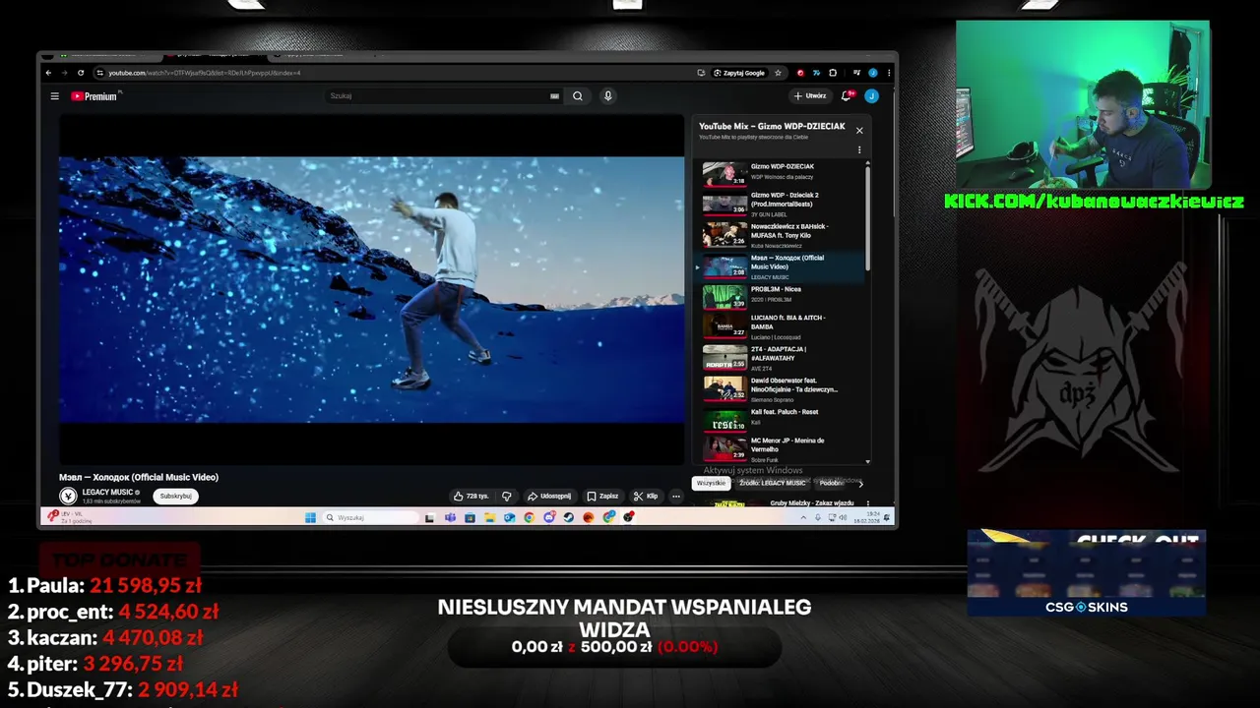Screen dimensions: 1260x708
Task: Click the browser forward arrow
Action: tap(65, 73)
